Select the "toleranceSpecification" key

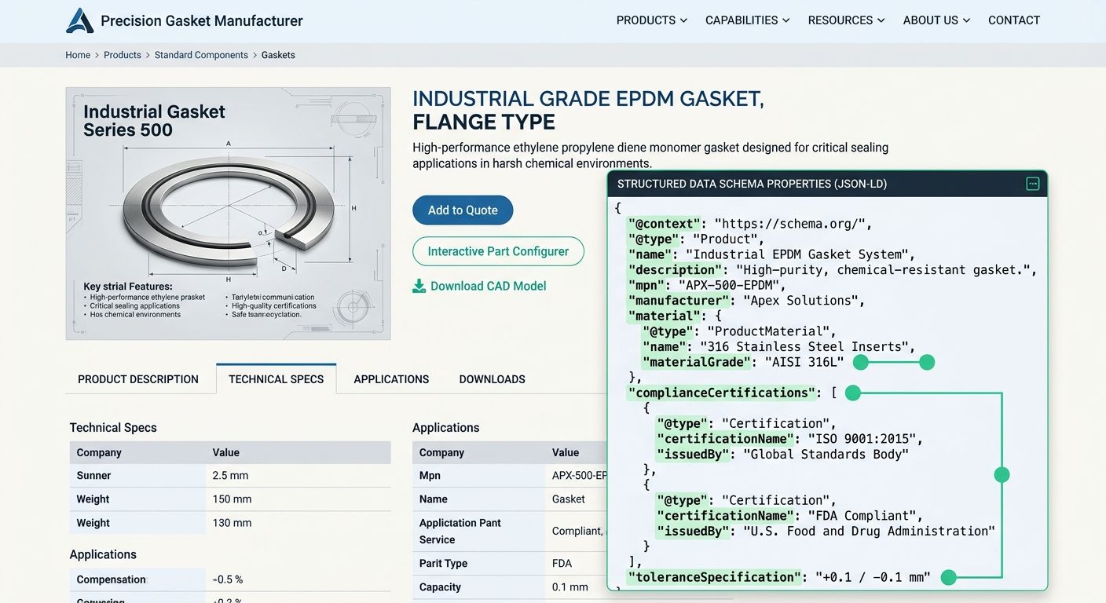[715, 577]
